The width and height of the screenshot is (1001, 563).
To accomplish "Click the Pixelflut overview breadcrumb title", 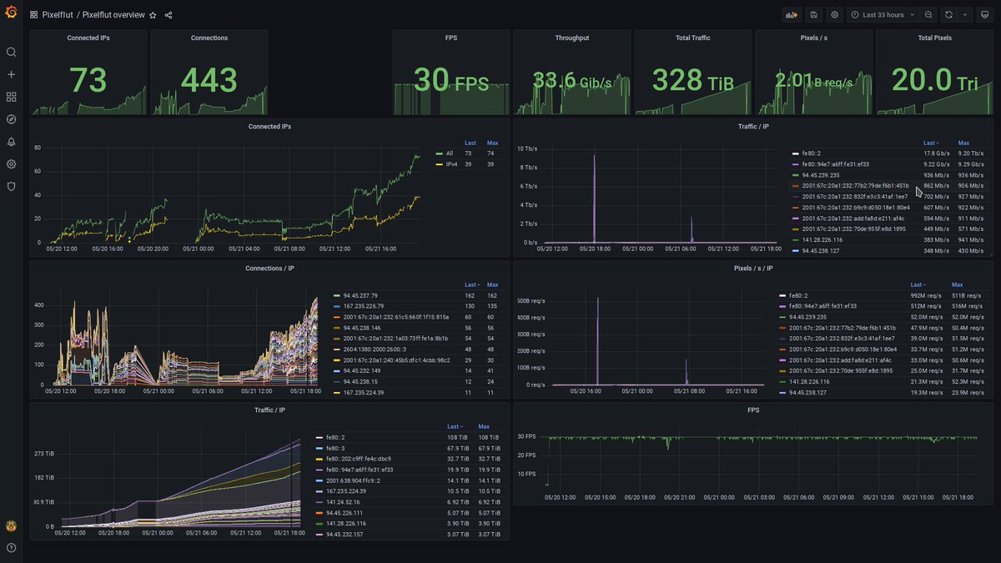I will pyautogui.click(x=113, y=15).
